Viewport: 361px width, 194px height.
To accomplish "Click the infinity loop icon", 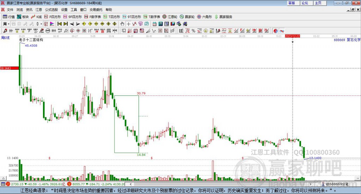I will [282, 31].
